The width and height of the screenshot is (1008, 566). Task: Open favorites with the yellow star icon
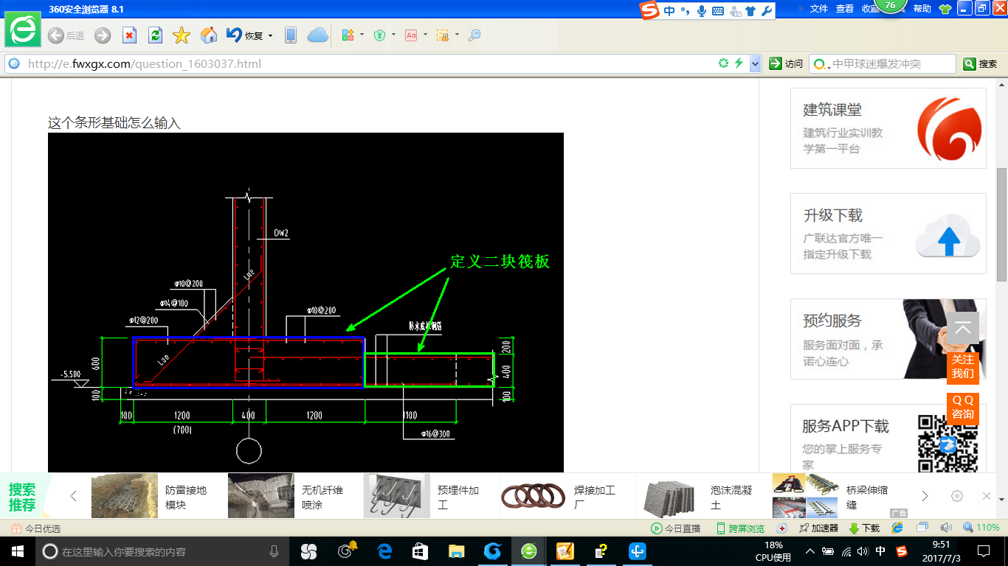[182, 35]
